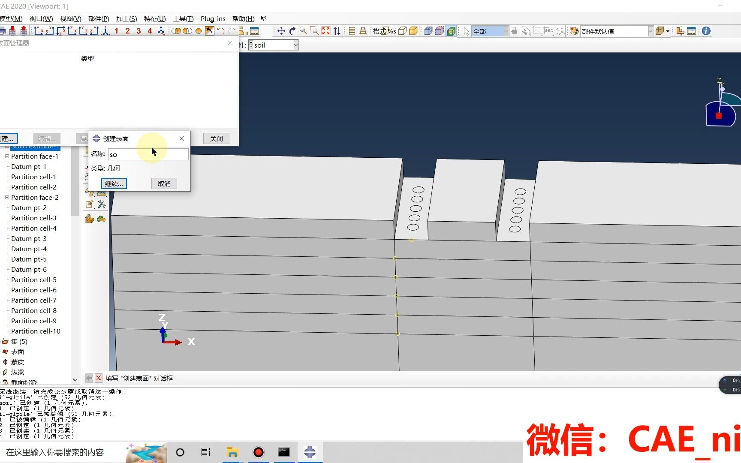Click the undo arrow icon
The image size is (741, 463).
(221, 31)
